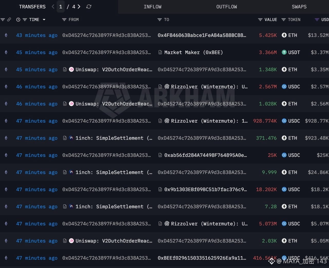Go to the previous transfers page

coord(53,7)
